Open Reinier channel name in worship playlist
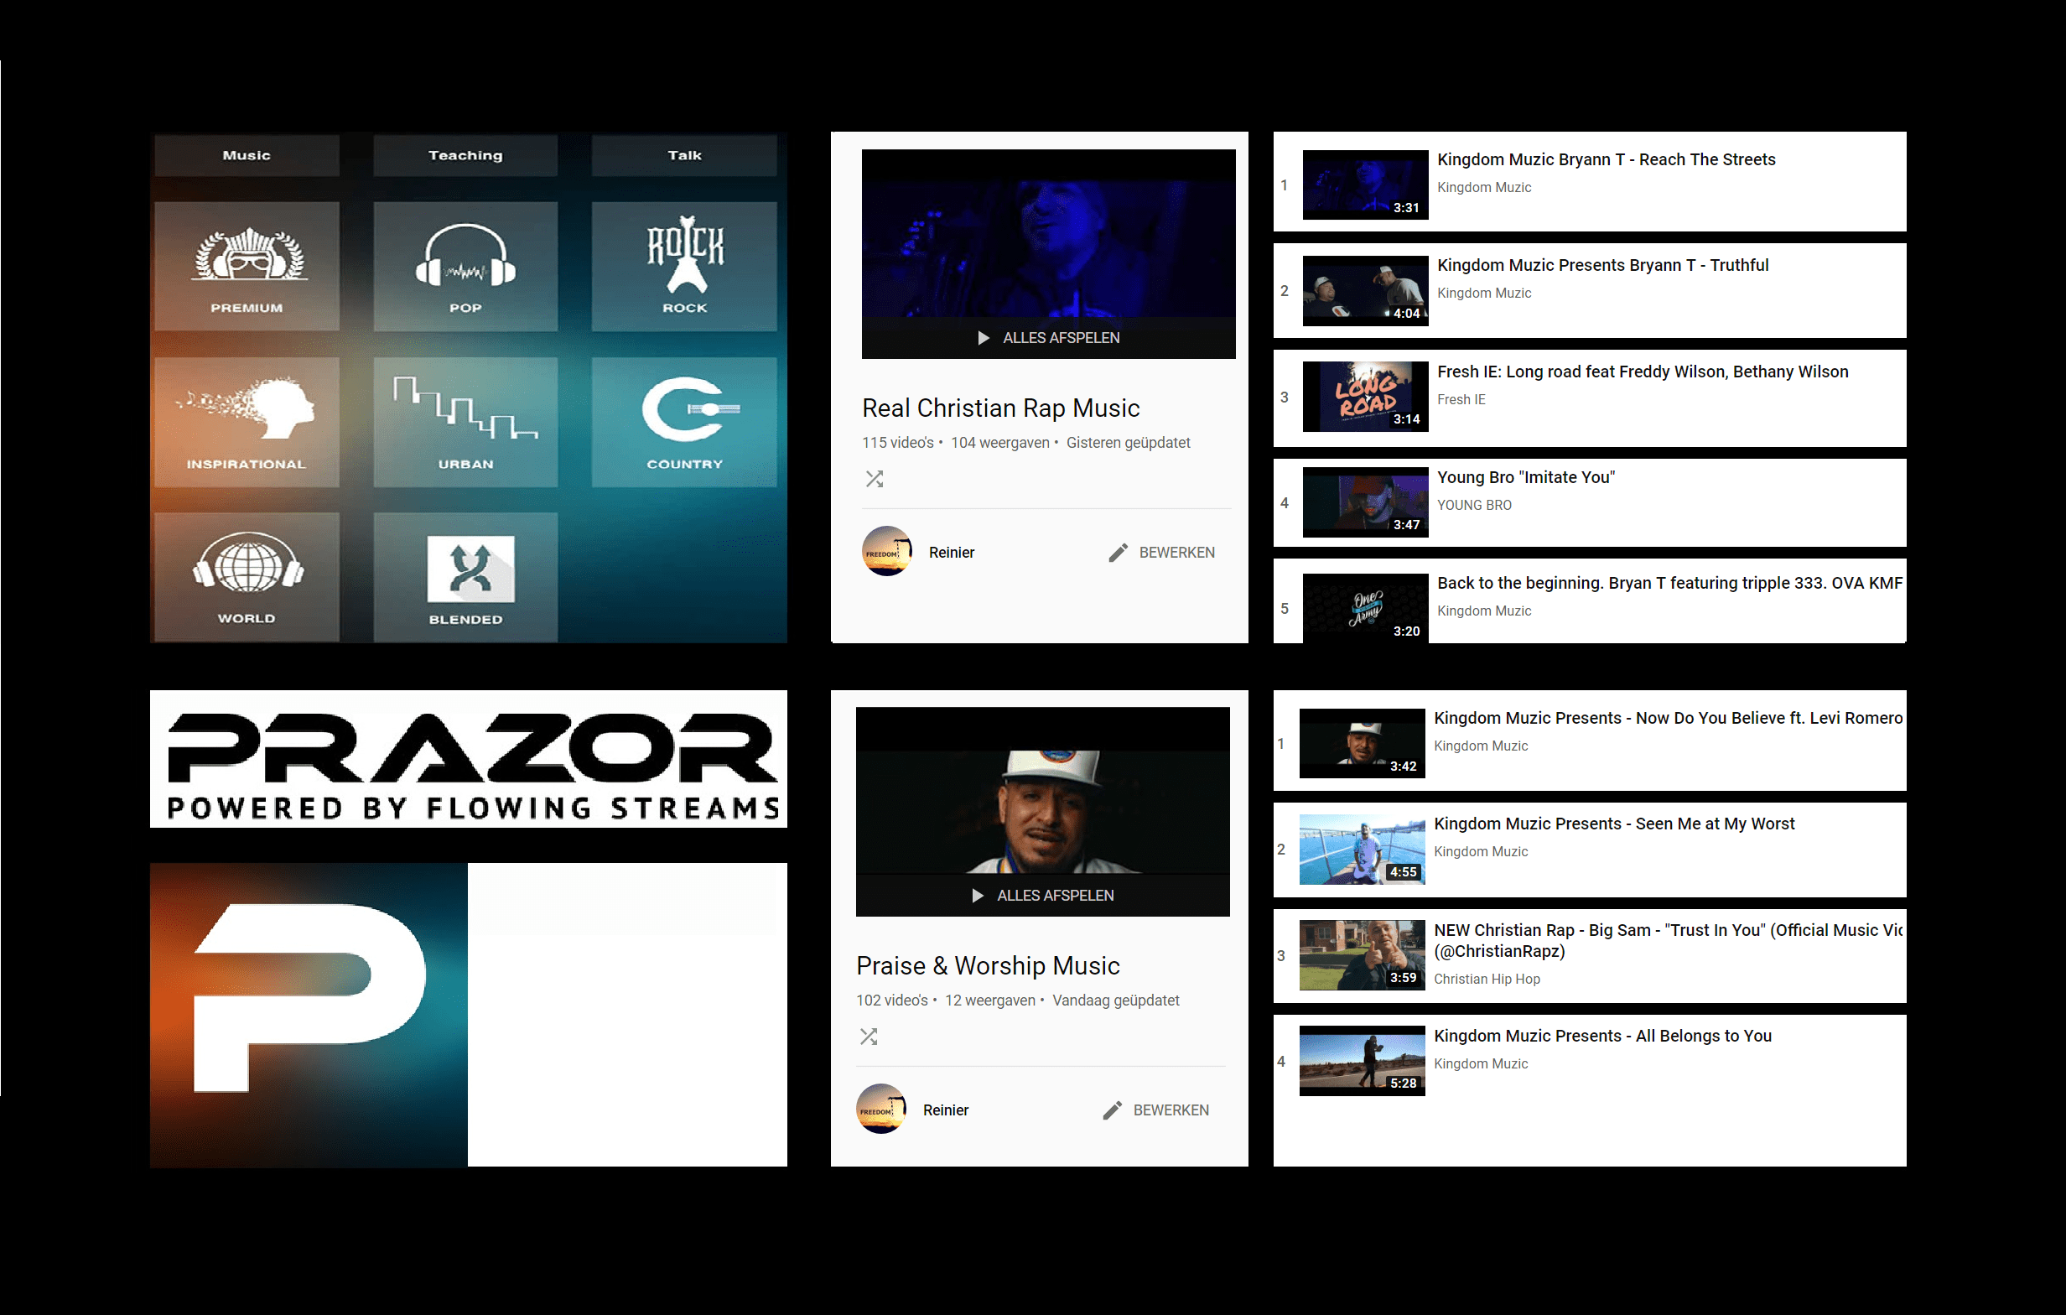 [x=946, y=1110]
